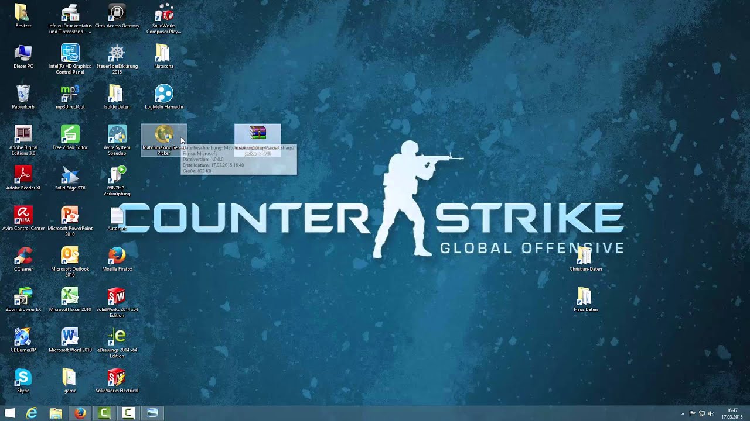Select the Autoruns file icon
Screen dimensions: 750x421
(117, 219)
